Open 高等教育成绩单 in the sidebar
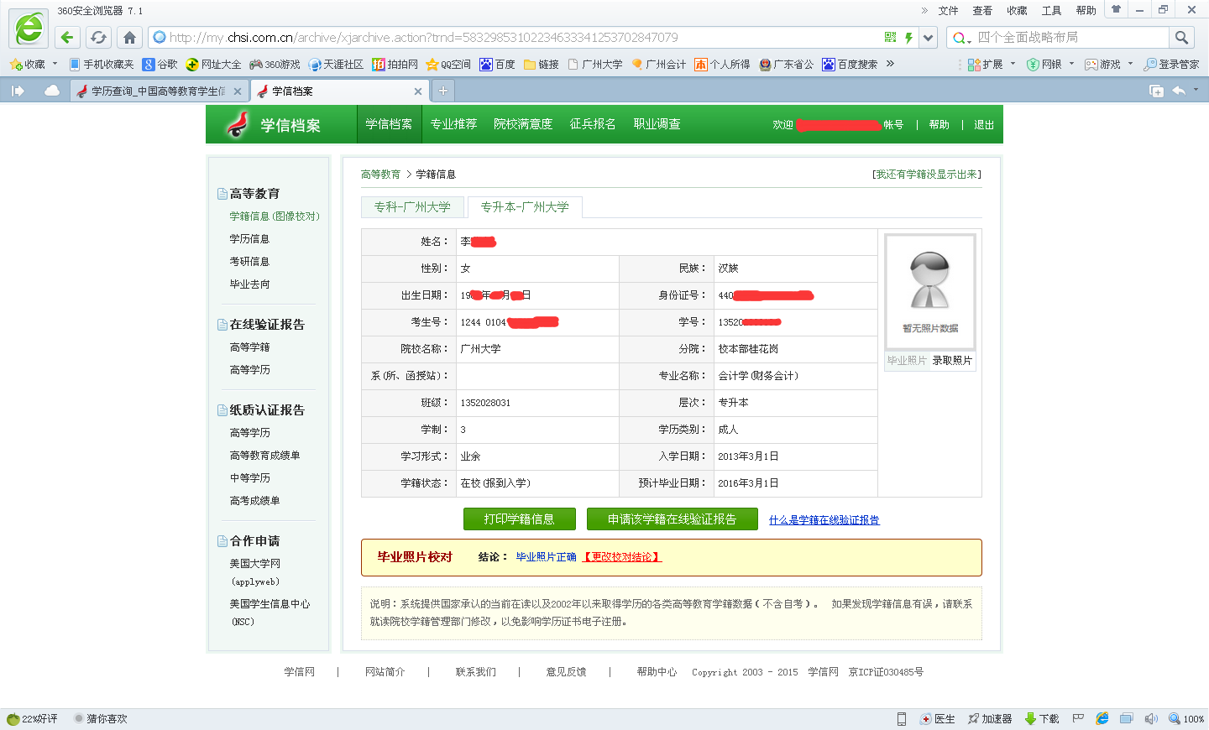1209x730 pixels. 264,456
